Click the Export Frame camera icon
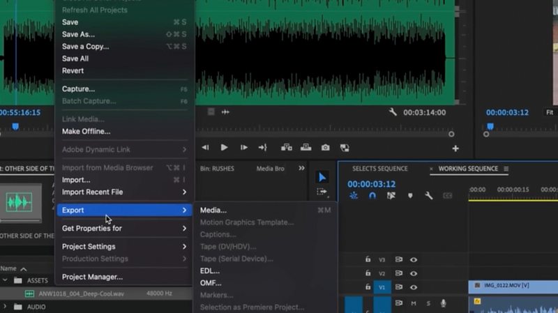The height and width of the screenshot is (313, 558). click(325, 148)
